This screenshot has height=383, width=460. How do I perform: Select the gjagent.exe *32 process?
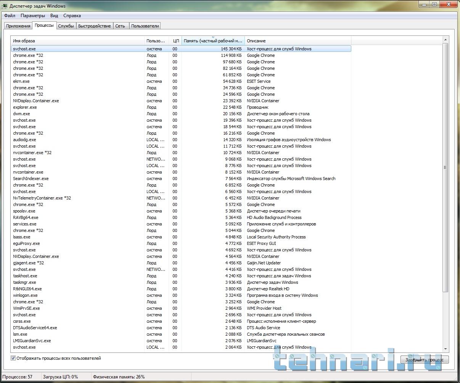181,263
